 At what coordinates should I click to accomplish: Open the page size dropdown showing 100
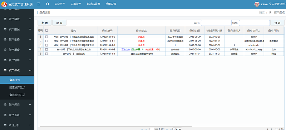pos(177,129)
